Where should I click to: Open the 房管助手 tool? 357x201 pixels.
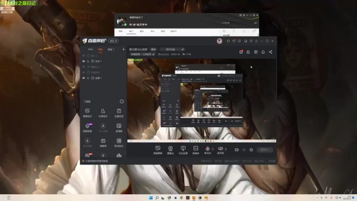click(x=103, y=113)
